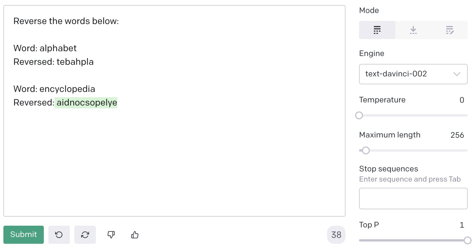The image size is (475, 250).
Task: Click the Maximum length value 256
Action: point(457,135)
